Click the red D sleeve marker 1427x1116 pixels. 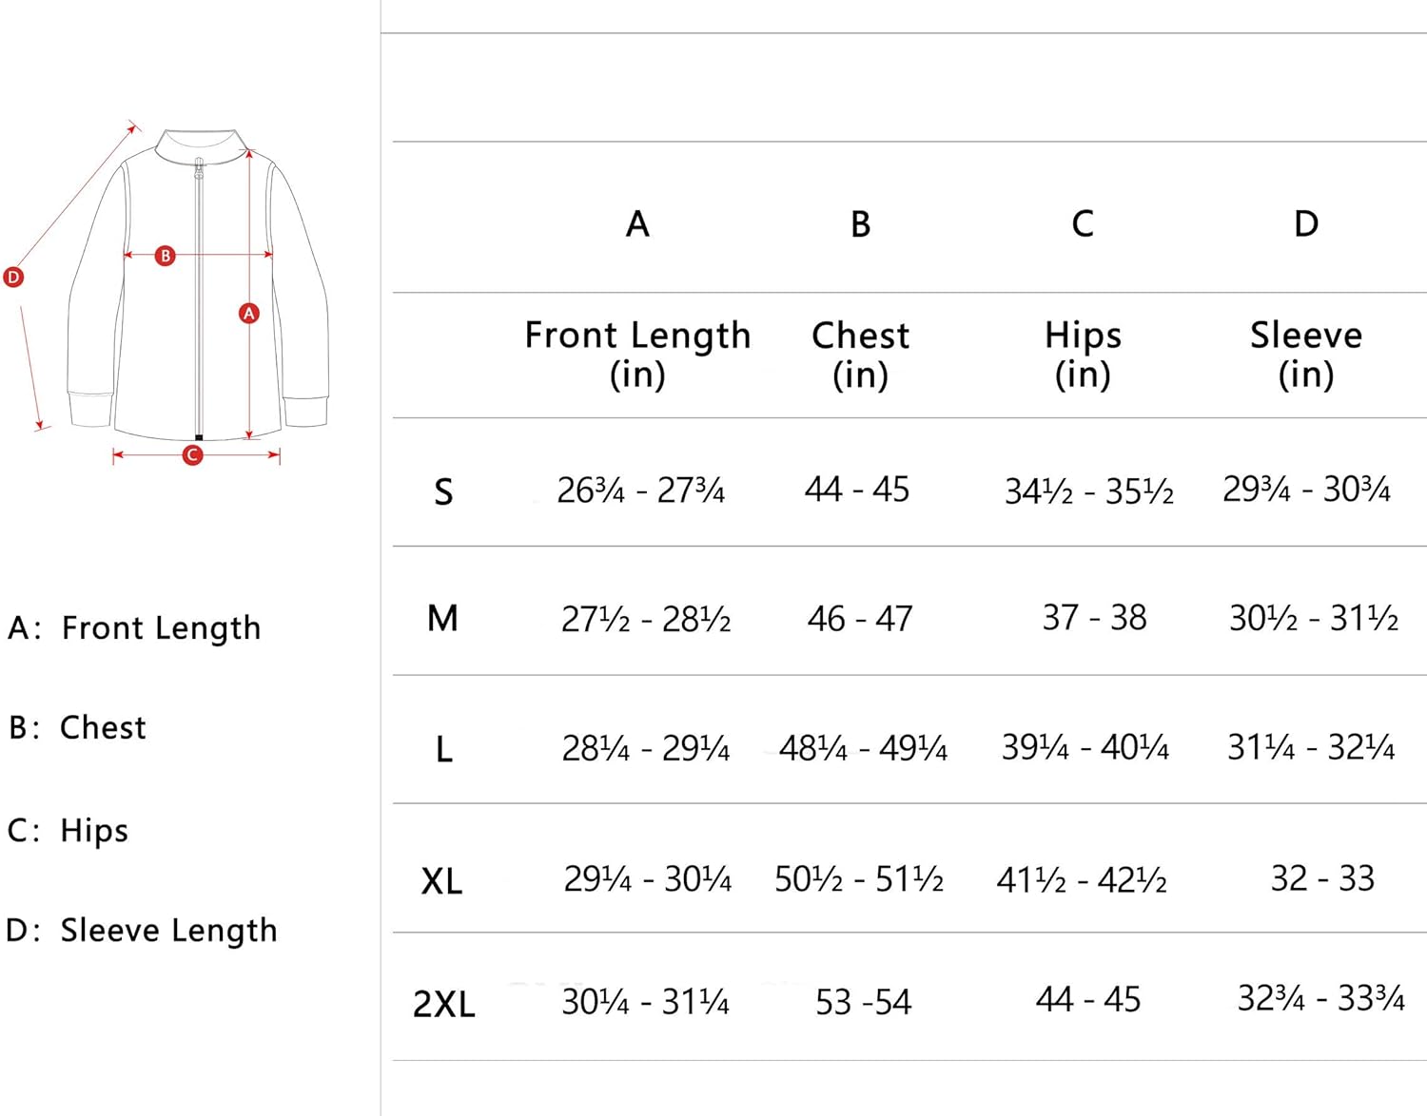pos(13,278)
